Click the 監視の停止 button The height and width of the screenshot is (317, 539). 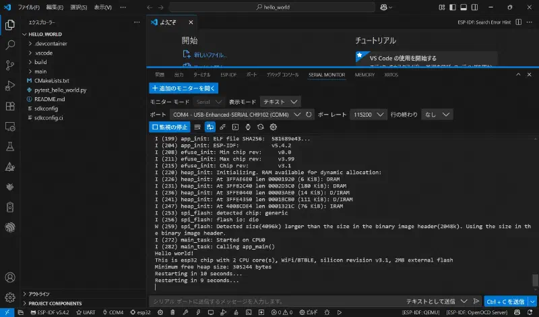click(170, 127)
